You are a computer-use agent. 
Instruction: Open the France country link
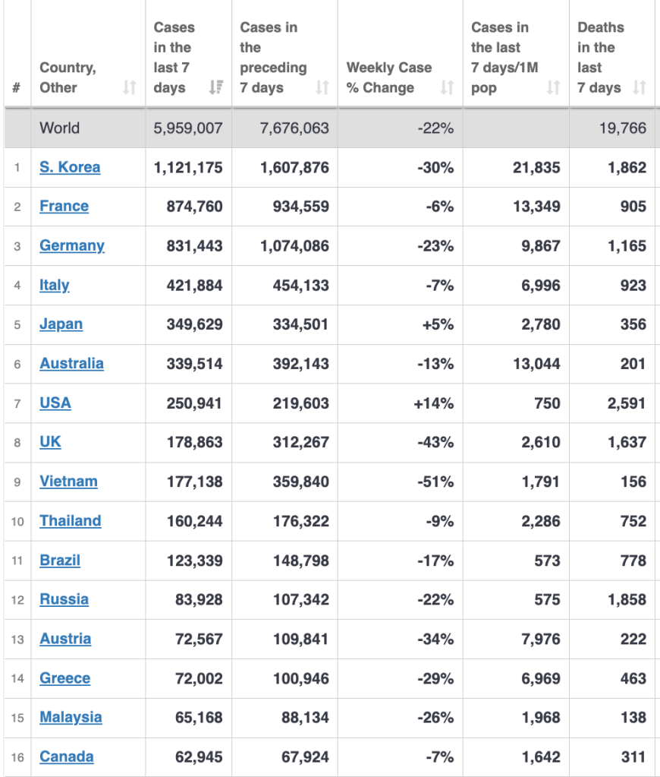pos(64,207)
